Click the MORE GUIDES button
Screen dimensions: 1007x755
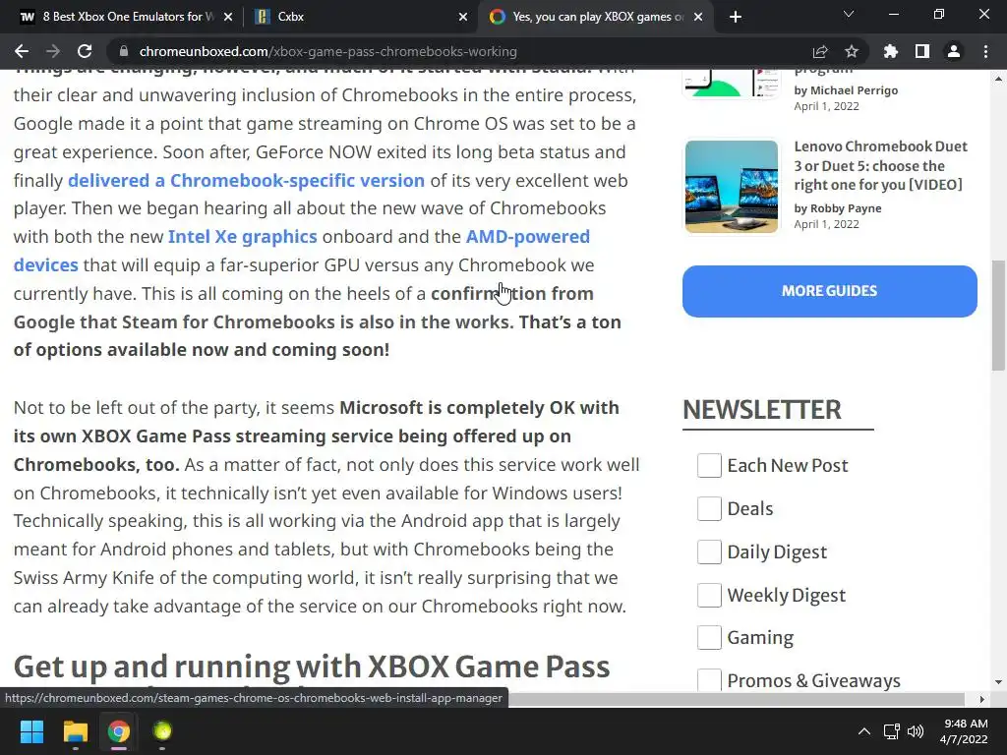click(830, 291)
